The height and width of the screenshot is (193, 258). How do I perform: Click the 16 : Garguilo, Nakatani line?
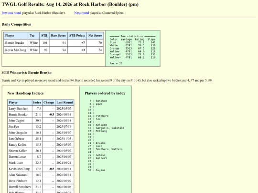[x=106, y=128]
